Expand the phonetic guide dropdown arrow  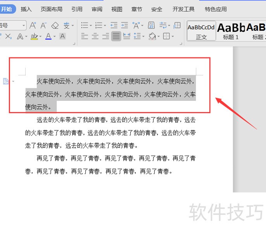coord(73,26)
